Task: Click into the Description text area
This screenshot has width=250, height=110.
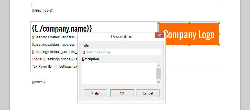Action: click(x=119, y=73)
